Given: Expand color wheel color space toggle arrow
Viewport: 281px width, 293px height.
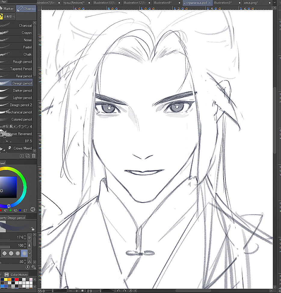Looking at the screenshot, I should click(x=33, y=210).
